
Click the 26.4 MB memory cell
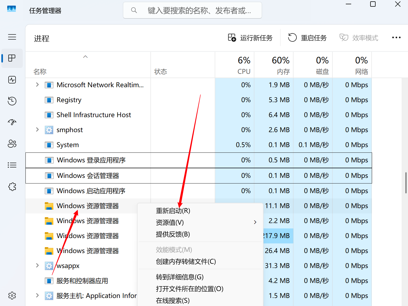pyautogui.click(x=278, y=251)
